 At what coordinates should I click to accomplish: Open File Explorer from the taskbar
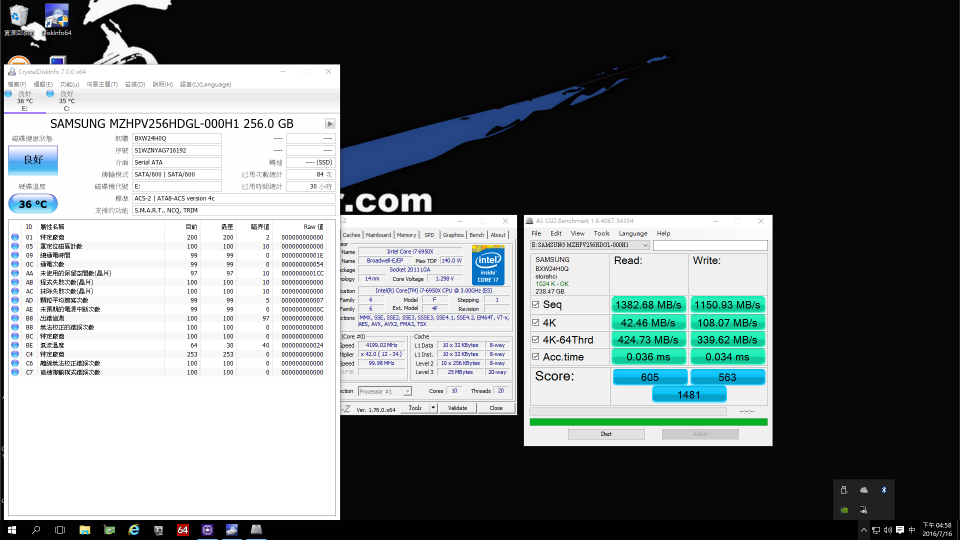tap(84, 530)
